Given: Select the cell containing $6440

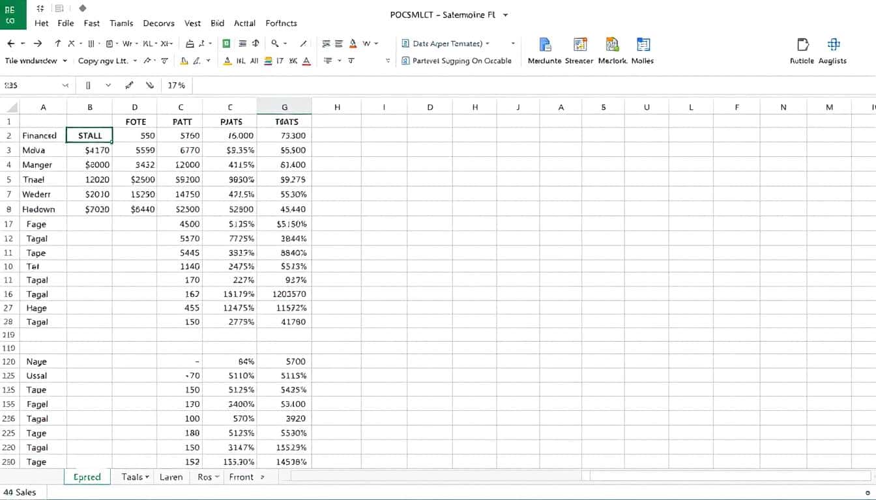Looking at the screenshot, I should pos(135,209).
